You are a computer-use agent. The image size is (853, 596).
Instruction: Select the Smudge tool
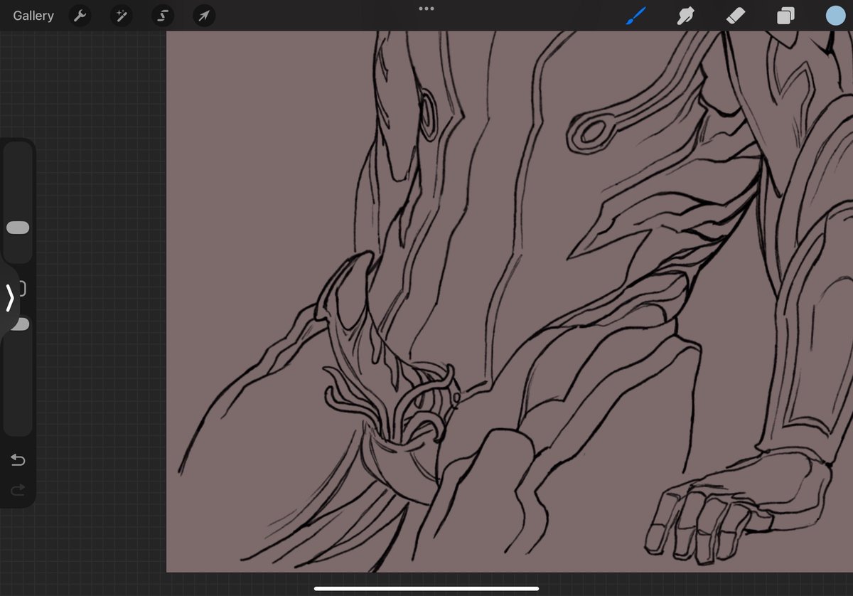click(x=686, y=16)
